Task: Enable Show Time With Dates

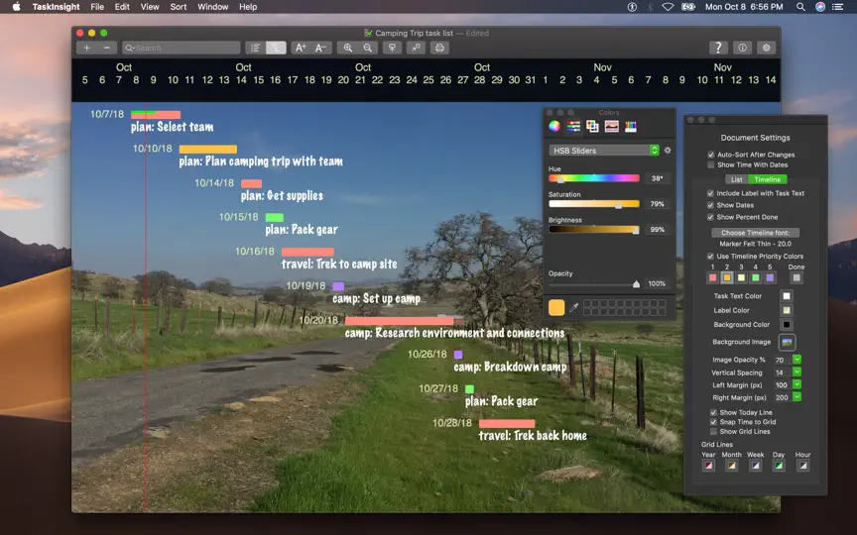Action: pos(711,164)
